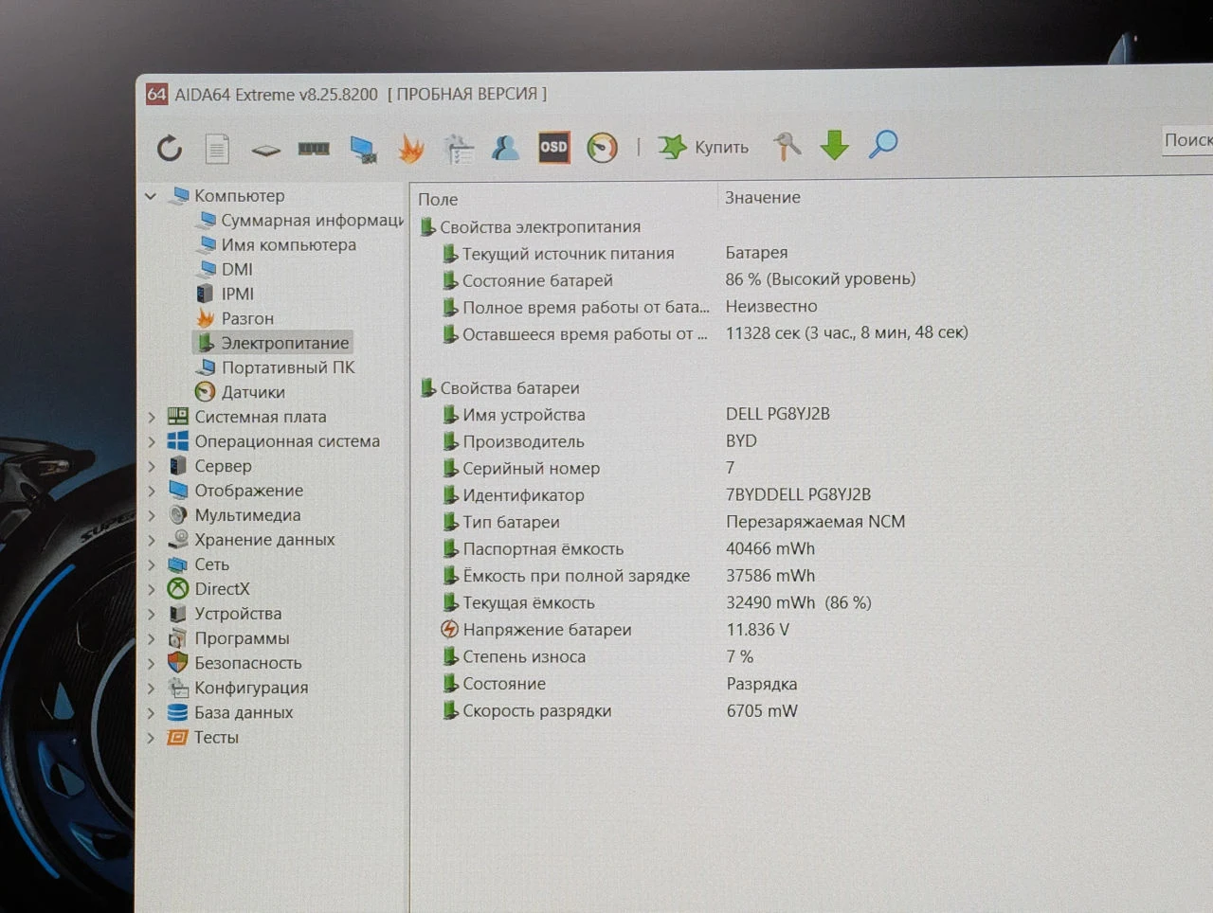This screenshot has width=1213, height=913.
Task: Select the IPMI tree item
Action: 226,294
